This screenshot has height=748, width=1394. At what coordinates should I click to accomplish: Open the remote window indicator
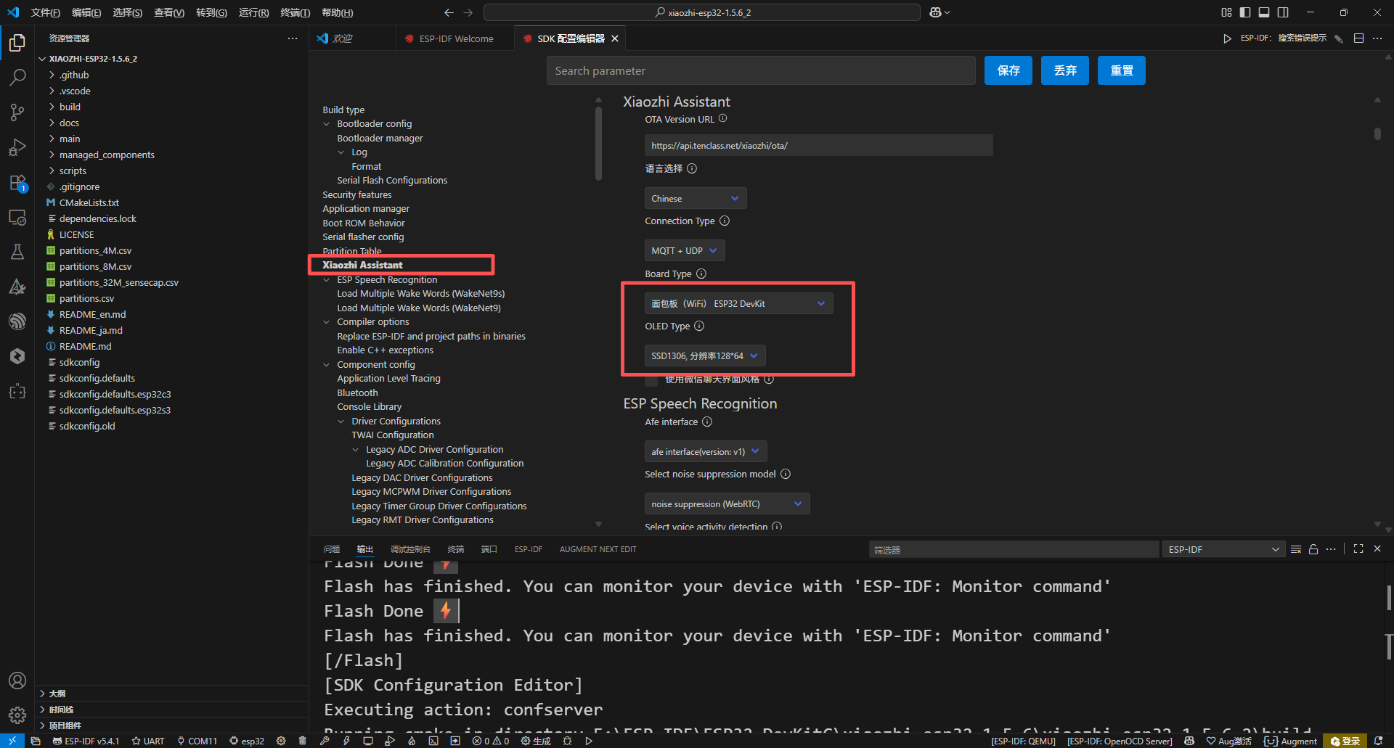(x=12, y=741)
